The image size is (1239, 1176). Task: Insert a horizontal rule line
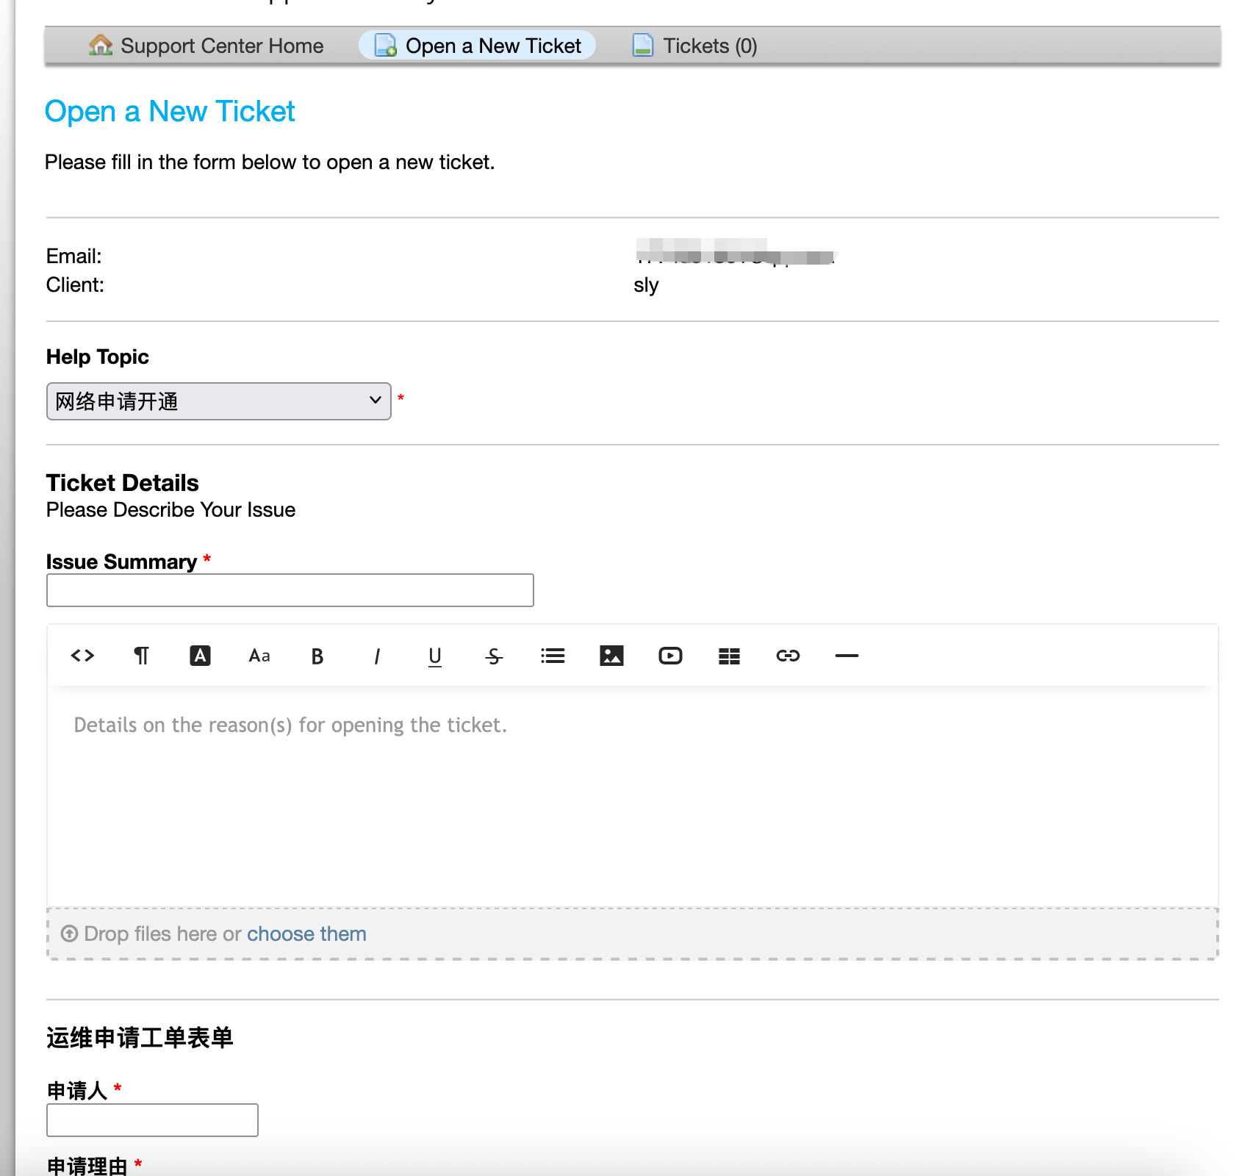(847, 656)
